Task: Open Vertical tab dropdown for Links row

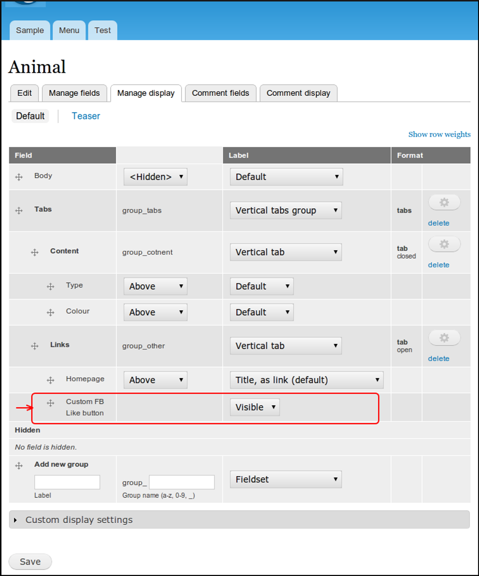Action: click(286, 346)
